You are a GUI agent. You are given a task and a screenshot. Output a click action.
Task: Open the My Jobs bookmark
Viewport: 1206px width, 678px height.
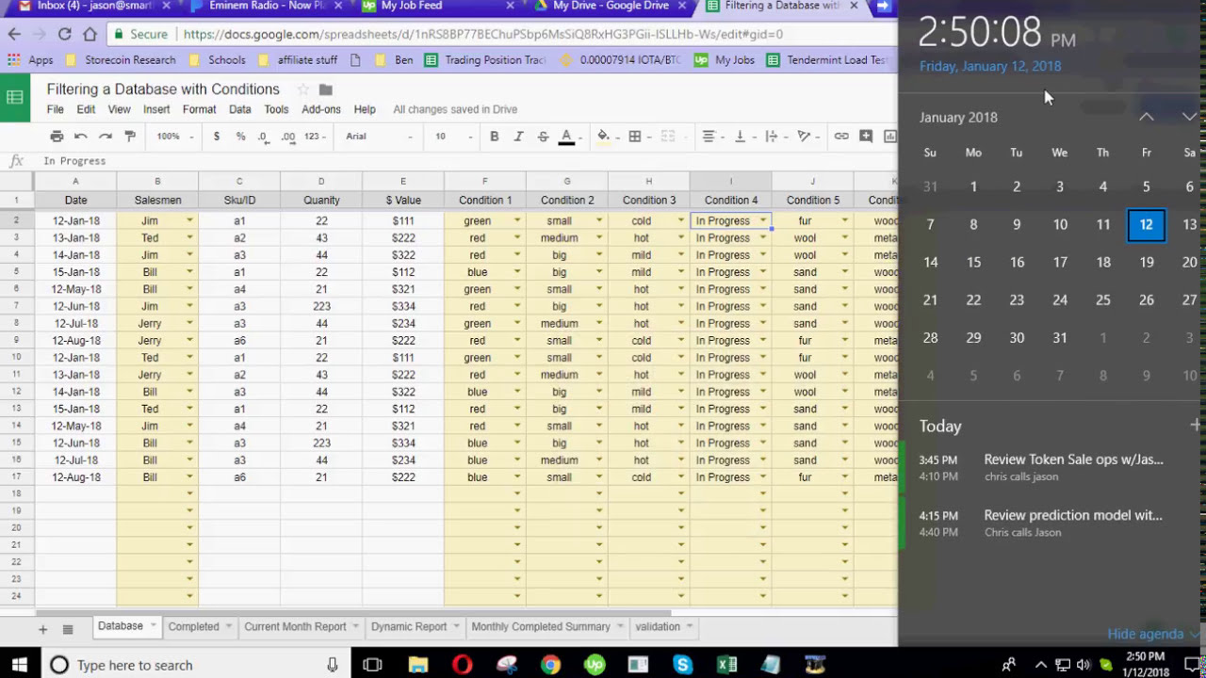click(x=725, y=60)
